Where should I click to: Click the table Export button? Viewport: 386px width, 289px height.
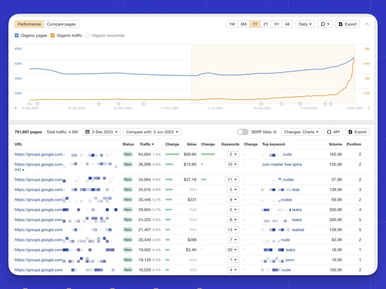(x=357, y=132)
